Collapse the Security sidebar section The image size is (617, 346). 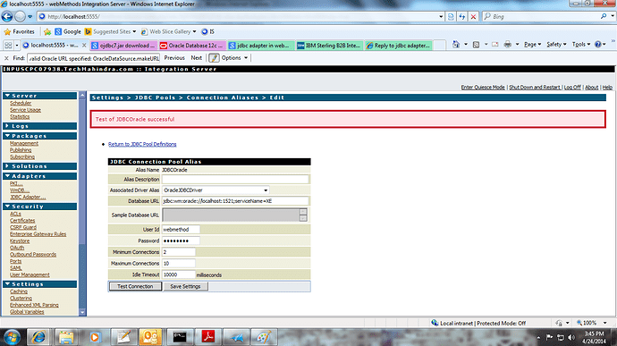(x=39, y=207)
